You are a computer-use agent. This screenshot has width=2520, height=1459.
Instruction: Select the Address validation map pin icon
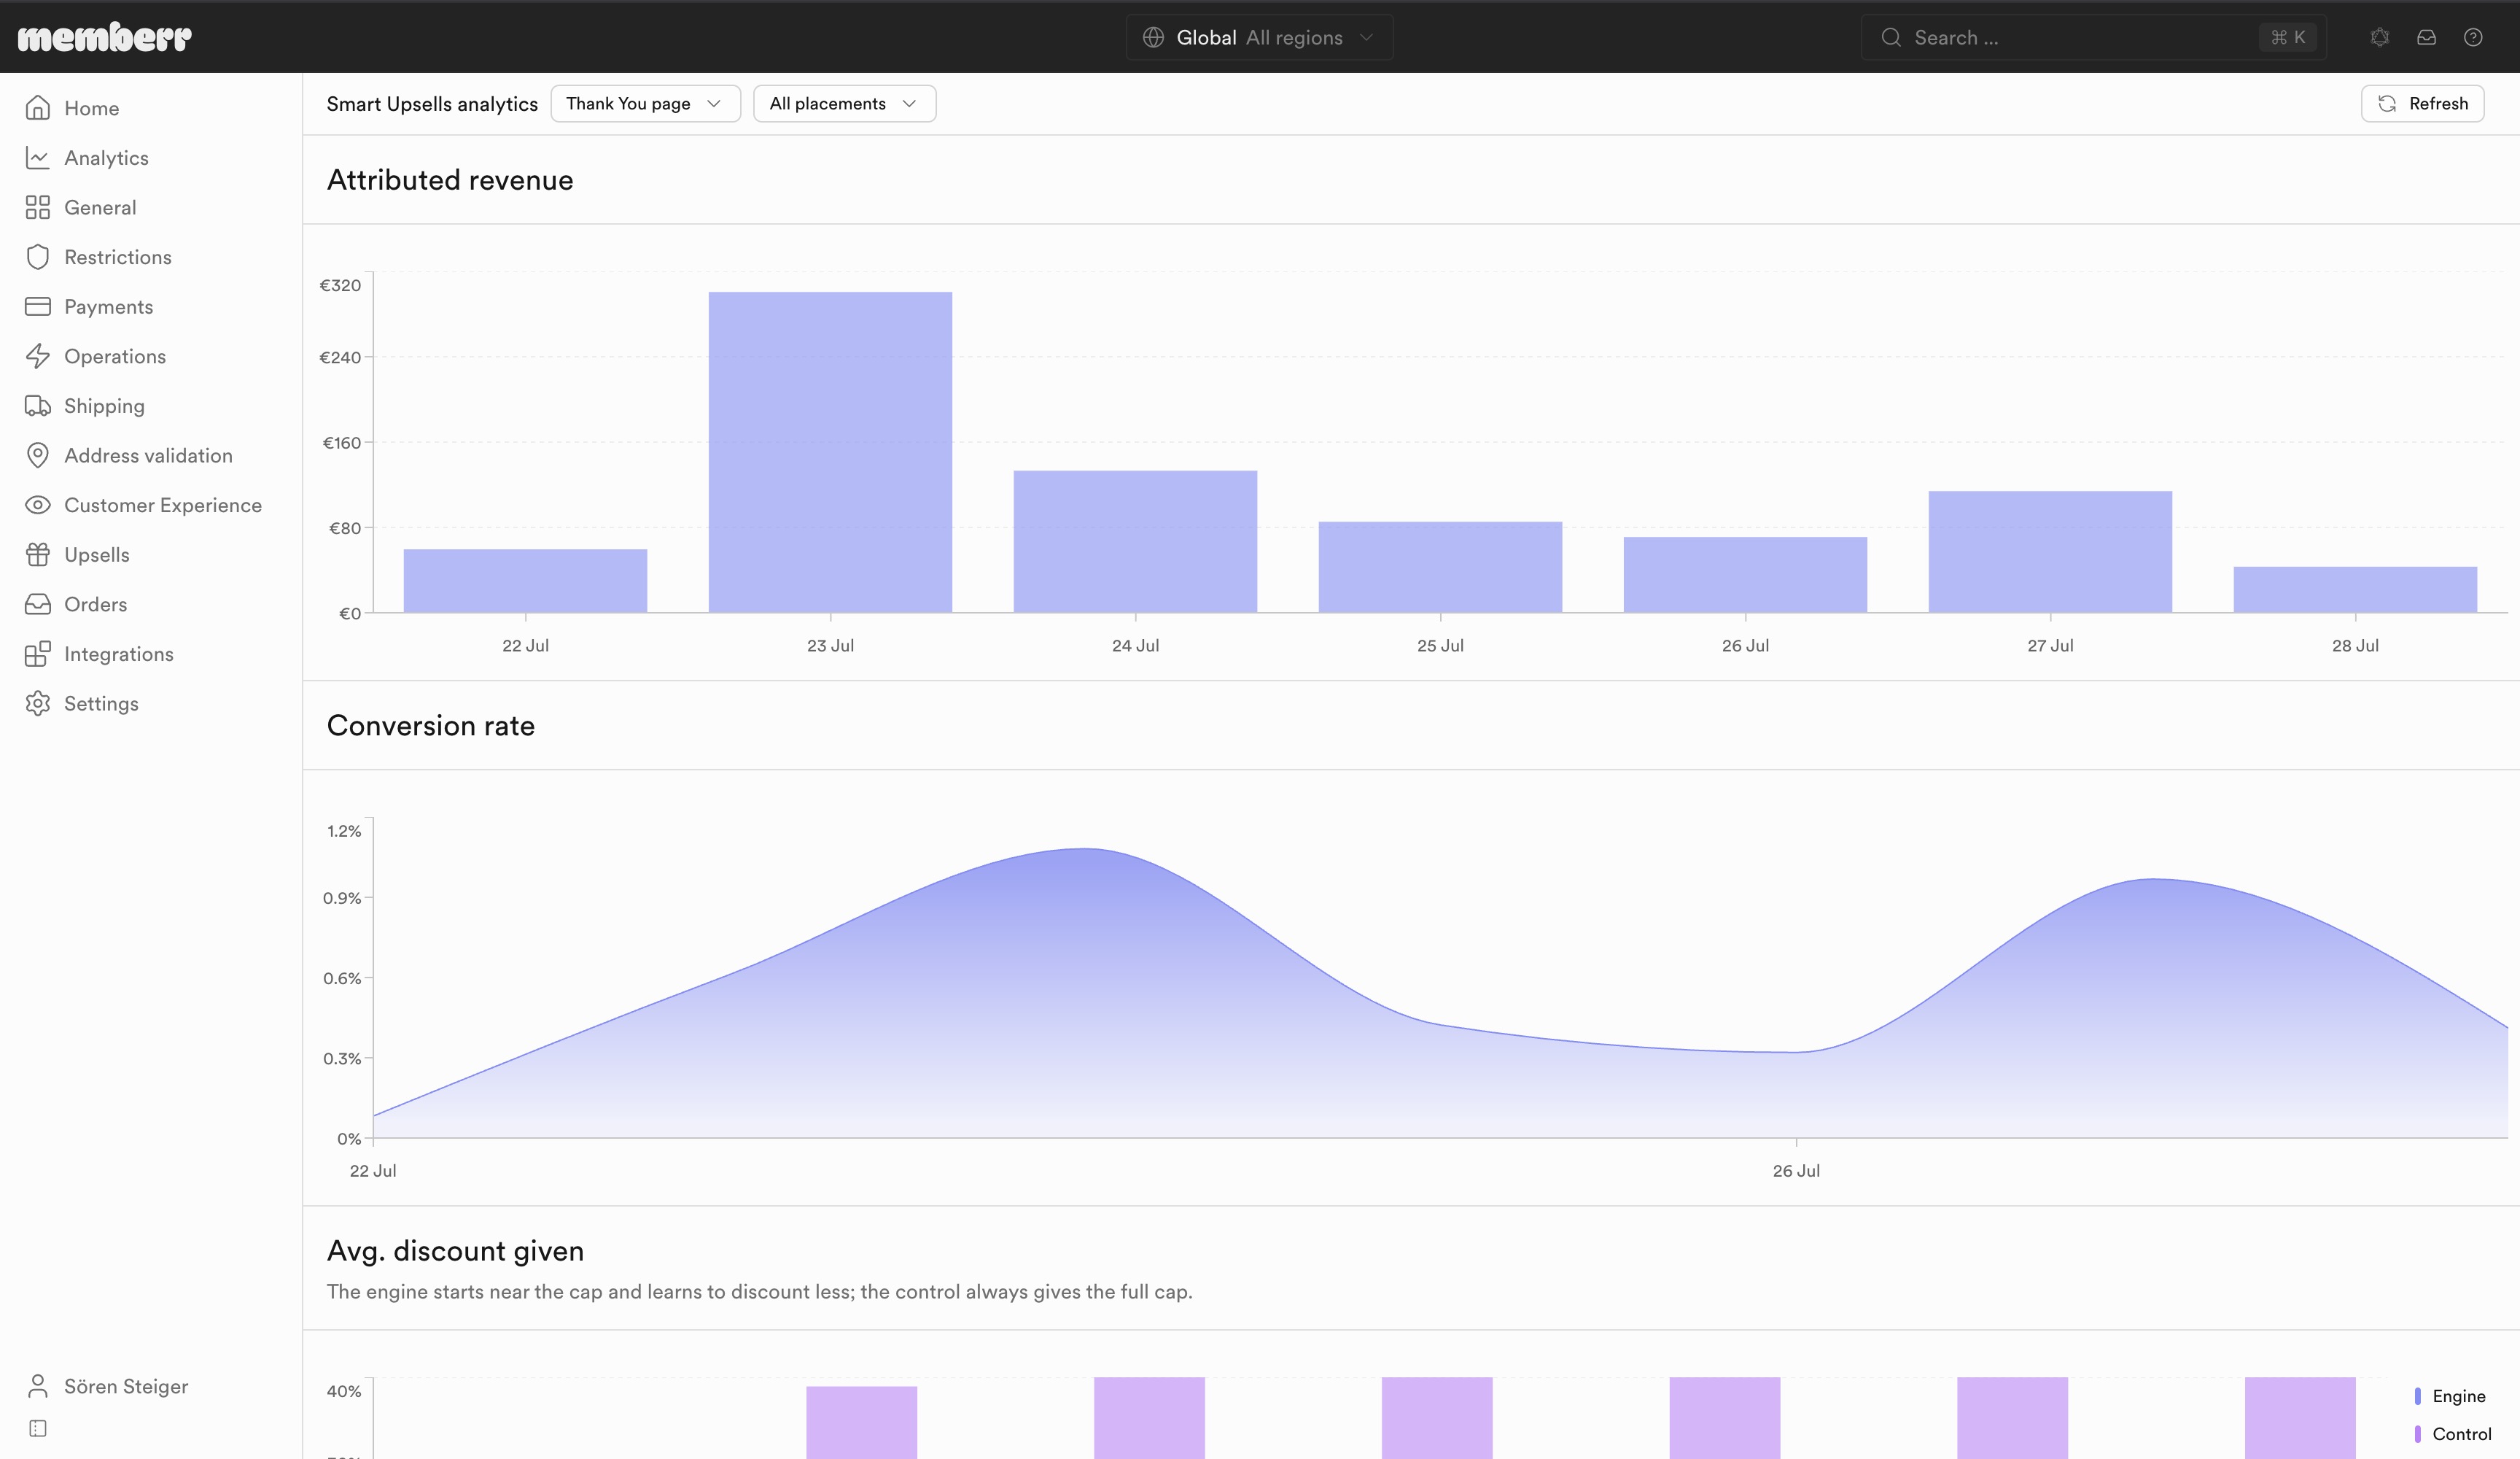(38, 455)
